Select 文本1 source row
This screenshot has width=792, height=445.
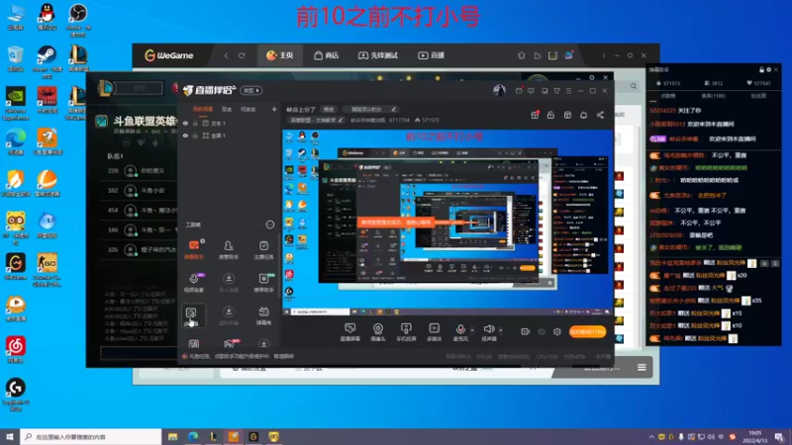(x=229, y=123)
